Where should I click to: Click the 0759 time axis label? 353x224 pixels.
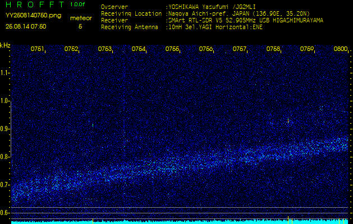306,49
